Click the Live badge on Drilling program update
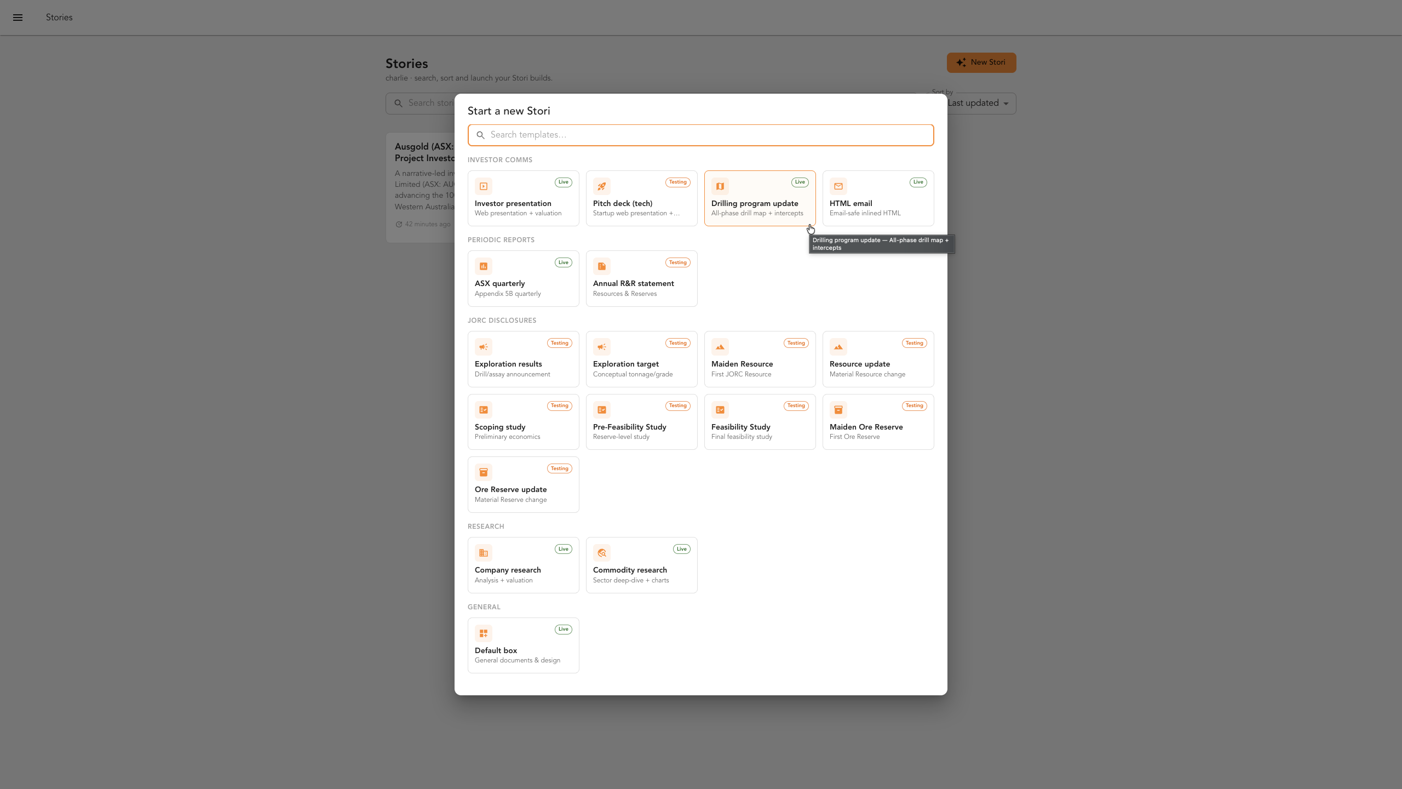Screen dimensions: 1402x789 (x=800, y=182)
